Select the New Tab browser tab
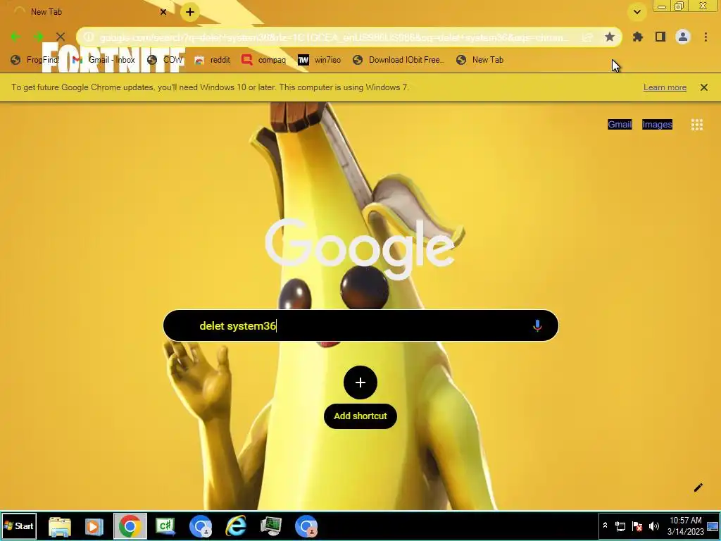The width and height of the screenshot is (721, 541). coord(89,12)
